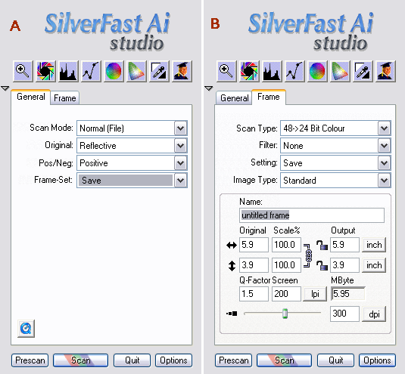This screenshot has height=374, width=405.
Task: Click the height Scale% field
Action: coord(286,265)
